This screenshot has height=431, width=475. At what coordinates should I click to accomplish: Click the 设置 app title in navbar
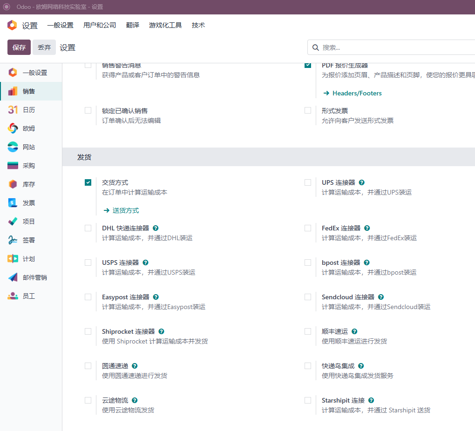30,26
